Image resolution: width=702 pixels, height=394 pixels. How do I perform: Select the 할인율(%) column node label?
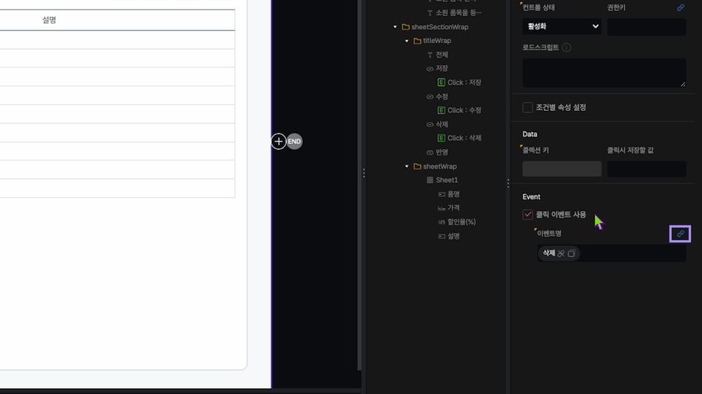(x=461, y=222)
